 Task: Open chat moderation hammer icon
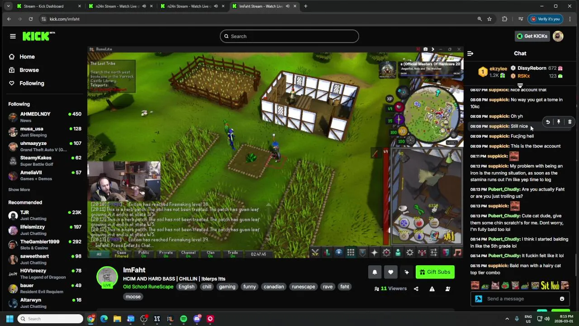click(479, 299)
